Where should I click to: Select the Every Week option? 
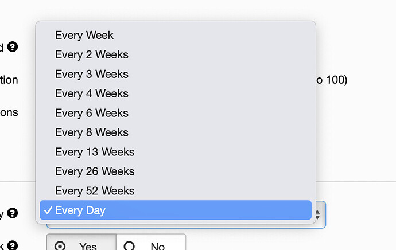pyautogui.click(x=176, y=35)
